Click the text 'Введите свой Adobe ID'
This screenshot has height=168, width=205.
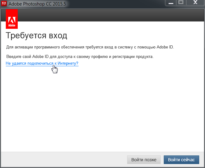point(27,57)
